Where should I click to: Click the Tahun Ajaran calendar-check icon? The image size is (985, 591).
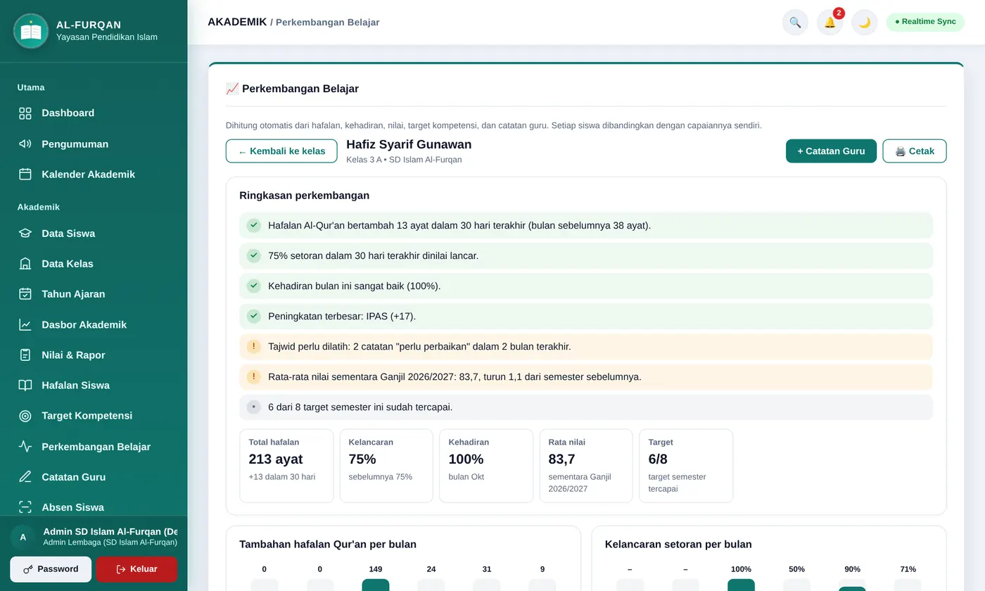25,293
